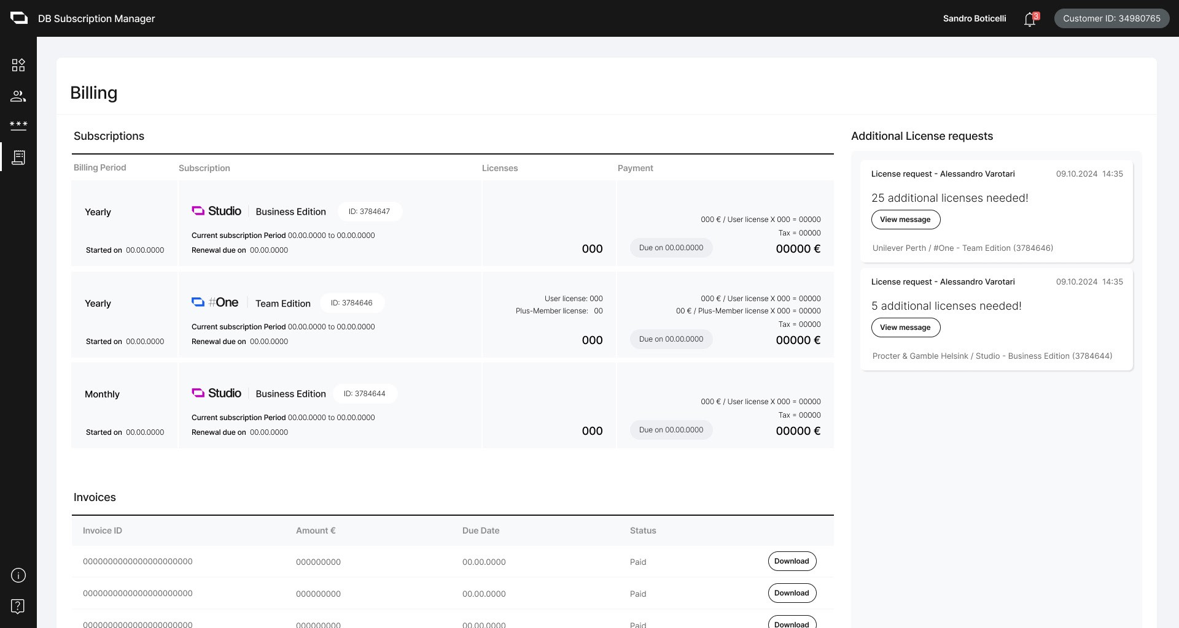The height and width of the screenshot is (628, 1179).
Task: Click the Status column header
Action: [x=643, y=530]
